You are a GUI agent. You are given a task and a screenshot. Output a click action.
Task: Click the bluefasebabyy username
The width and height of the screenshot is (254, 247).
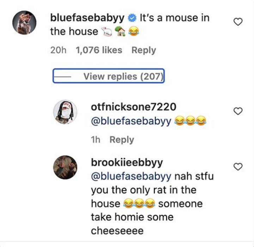[87, 18]
